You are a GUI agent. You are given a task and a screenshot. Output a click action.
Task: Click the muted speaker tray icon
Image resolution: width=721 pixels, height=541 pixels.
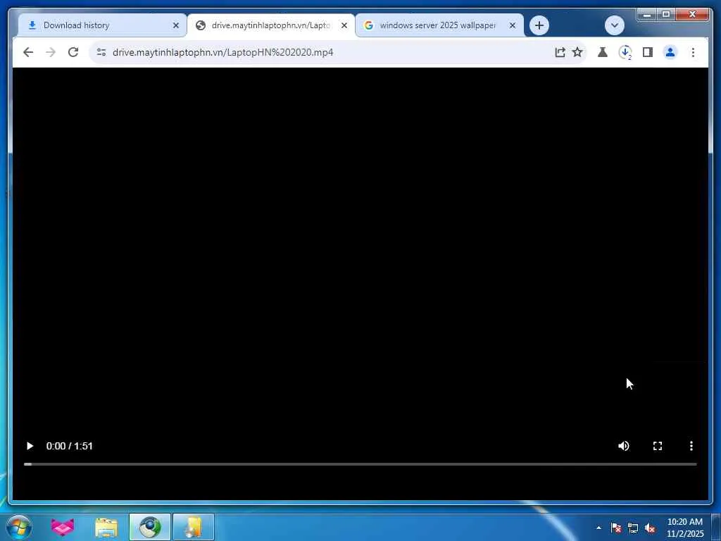tap(650, 528)
